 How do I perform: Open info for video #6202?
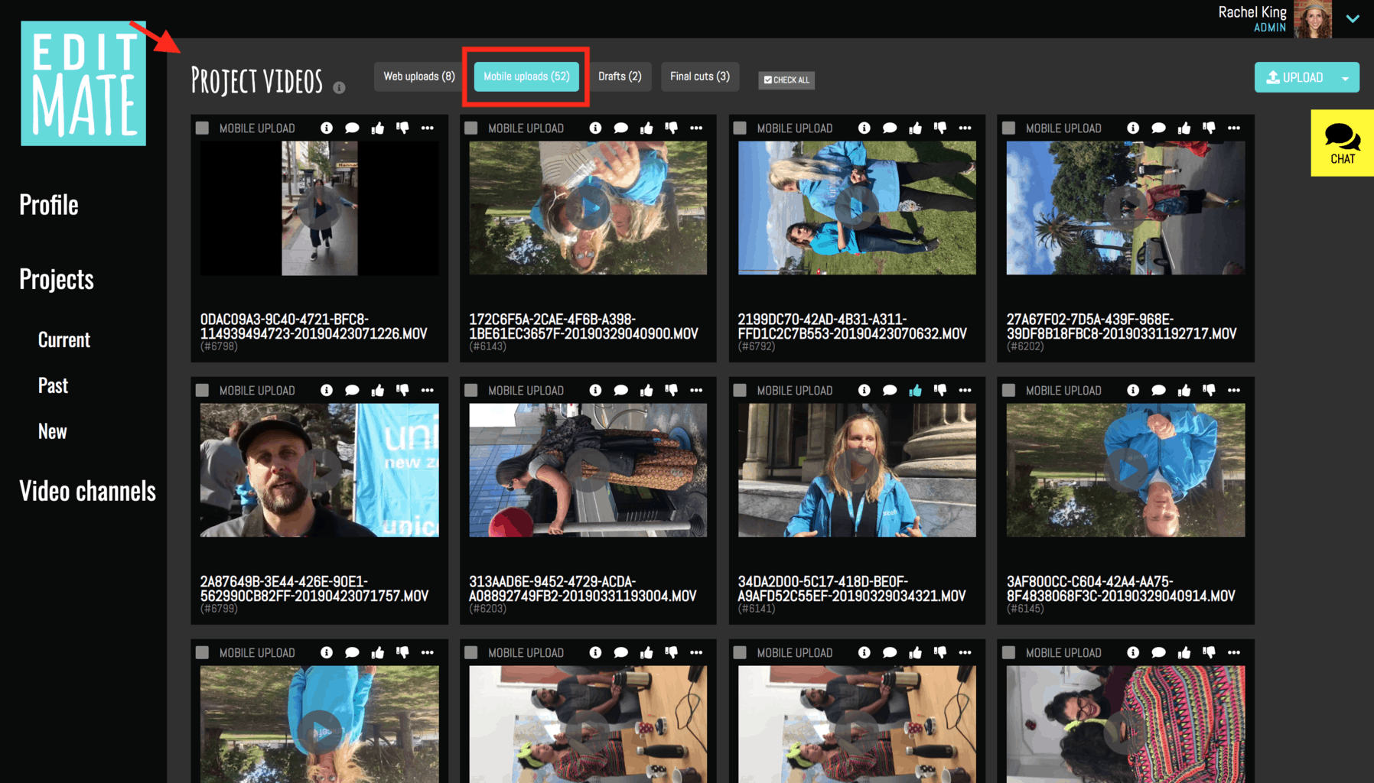click(1133, 128)
